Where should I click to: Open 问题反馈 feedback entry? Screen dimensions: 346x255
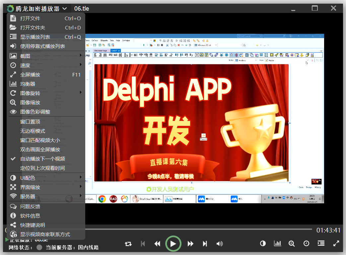point(46,206)
